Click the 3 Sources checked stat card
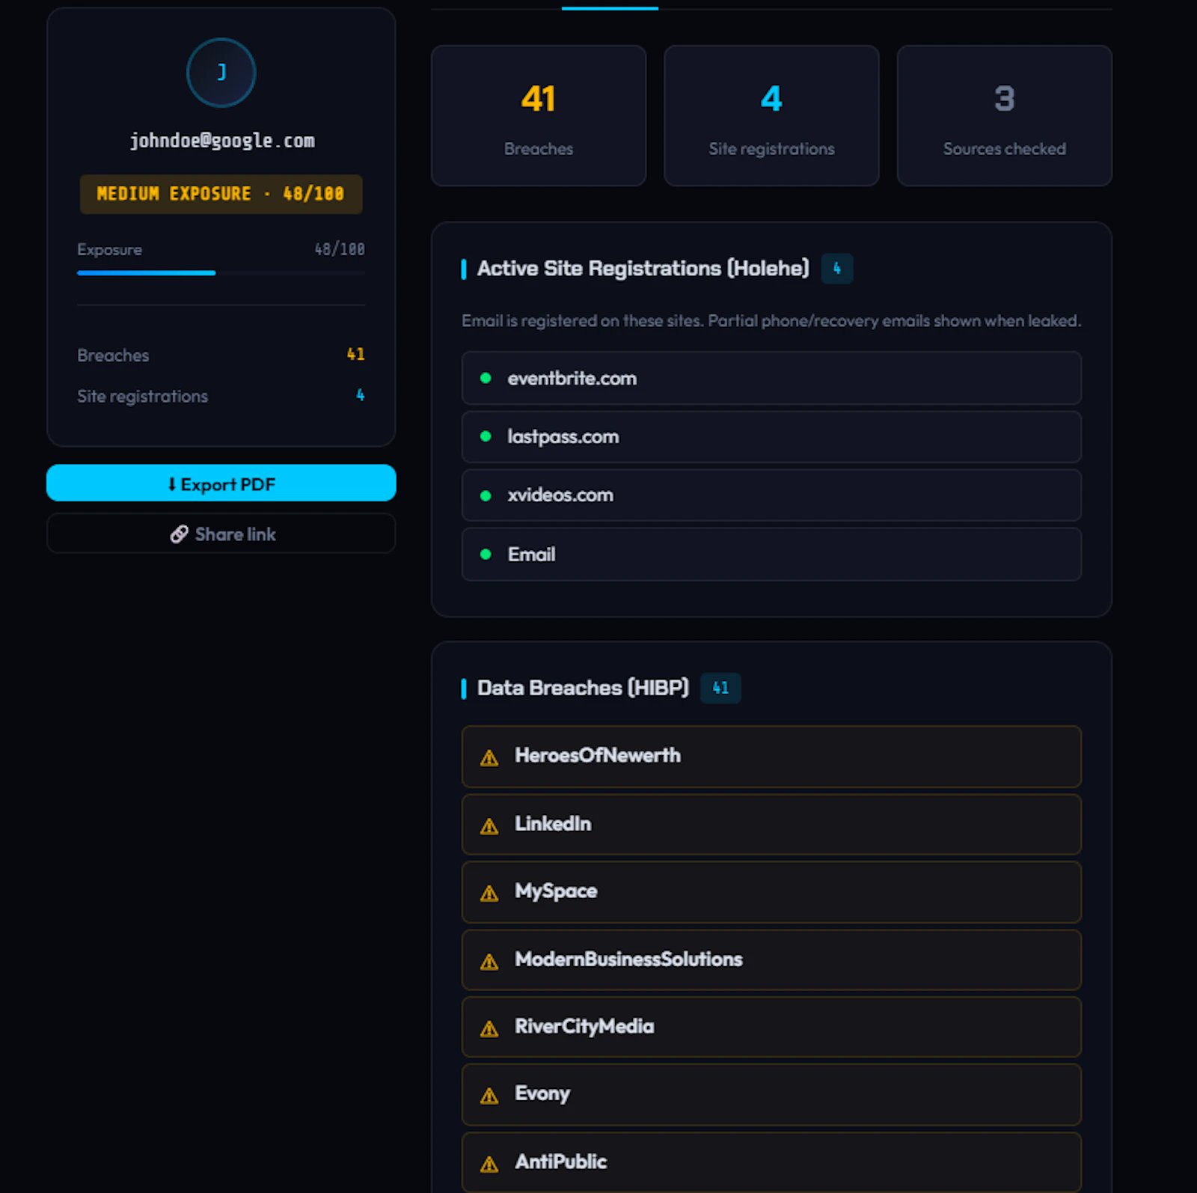The image size is (1197, 1193). coord(1005,115)
